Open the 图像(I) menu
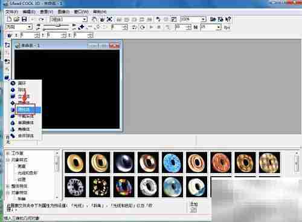The width and height of the screenshot is (302, 222). [63, 11]
